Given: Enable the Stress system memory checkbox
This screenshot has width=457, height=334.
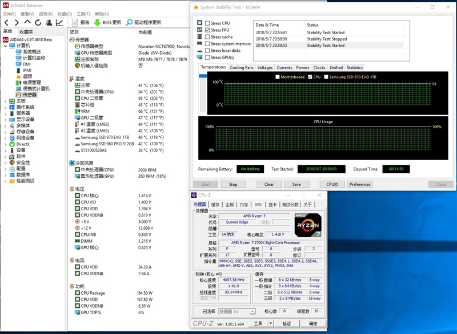Looking at the screenshot, I should (207, 44).
